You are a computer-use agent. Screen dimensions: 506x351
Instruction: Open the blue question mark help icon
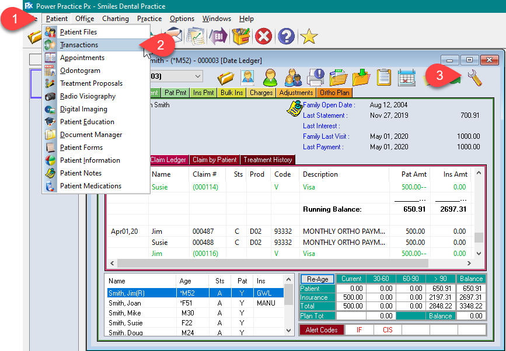coord(286,36)
